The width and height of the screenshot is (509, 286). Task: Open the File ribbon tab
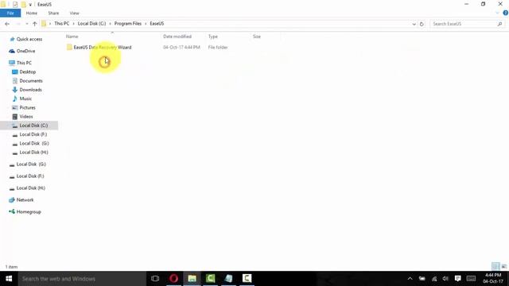[10, 14]
